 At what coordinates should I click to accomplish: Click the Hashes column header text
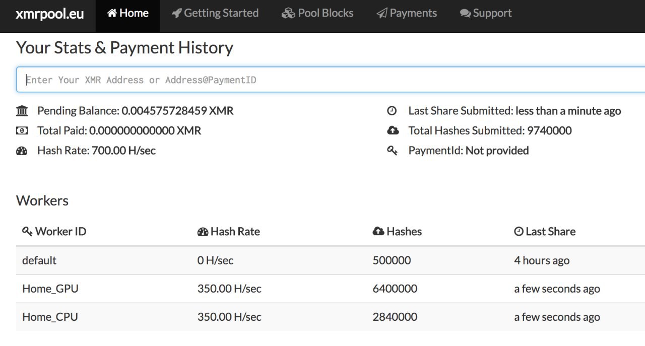pos(404,232)
